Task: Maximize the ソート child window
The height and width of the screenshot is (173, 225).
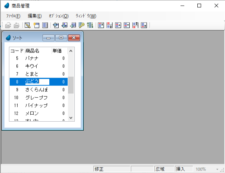Action: coord(61,38)
